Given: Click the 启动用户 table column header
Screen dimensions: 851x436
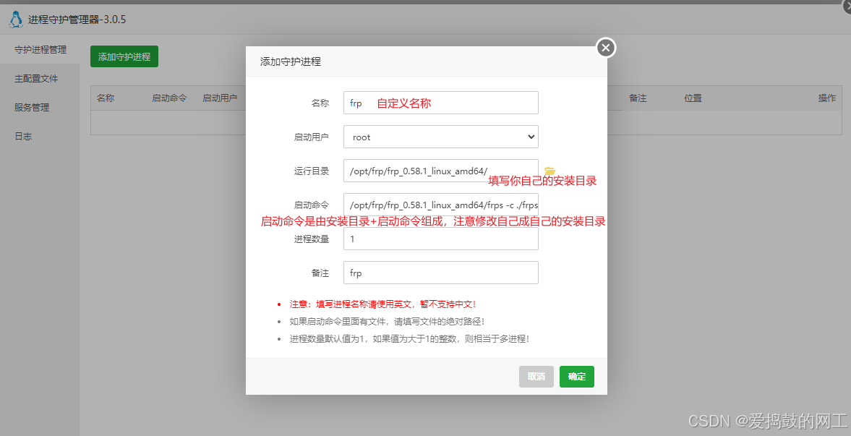Looking at the screenshot, I should [220, 98].
